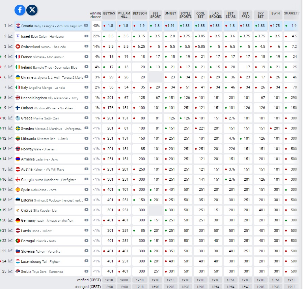Screen dimensions: 303x289
Task: Open the odds history chart for Italy
Action: (10, 87)
